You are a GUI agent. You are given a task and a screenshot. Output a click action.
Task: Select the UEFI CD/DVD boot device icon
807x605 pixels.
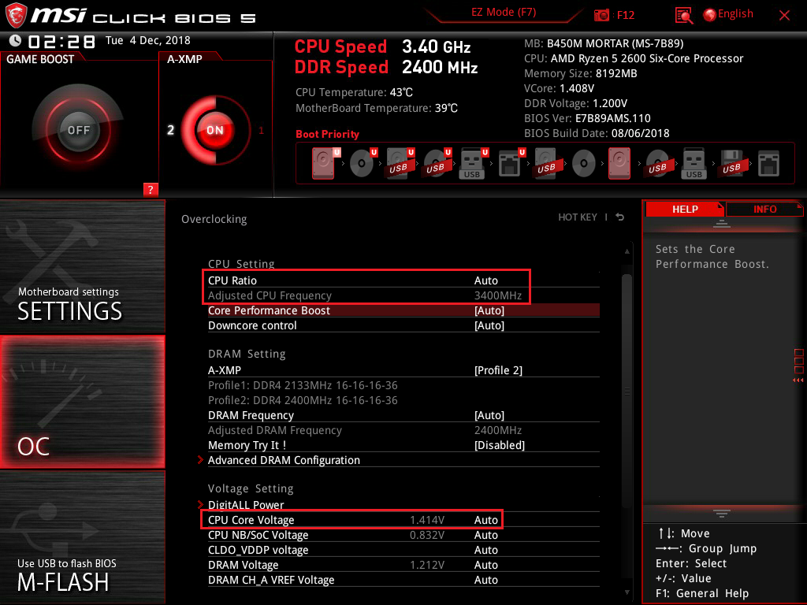pos(363,163)
